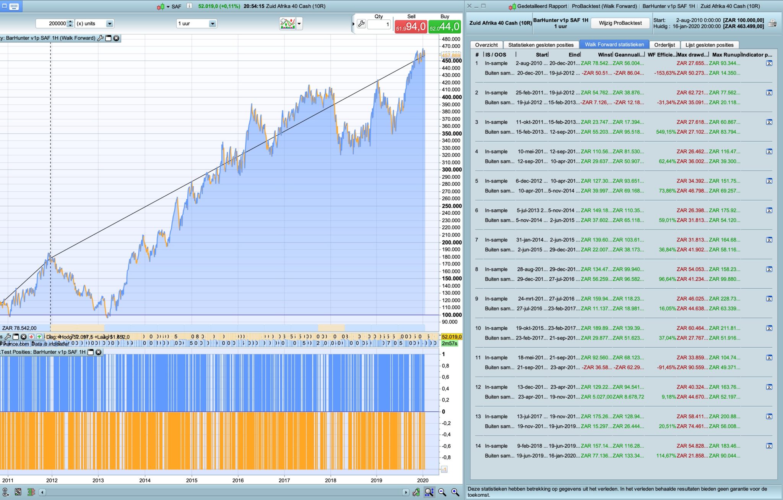Open trading settings wrench next to Qty

(361, 24)
